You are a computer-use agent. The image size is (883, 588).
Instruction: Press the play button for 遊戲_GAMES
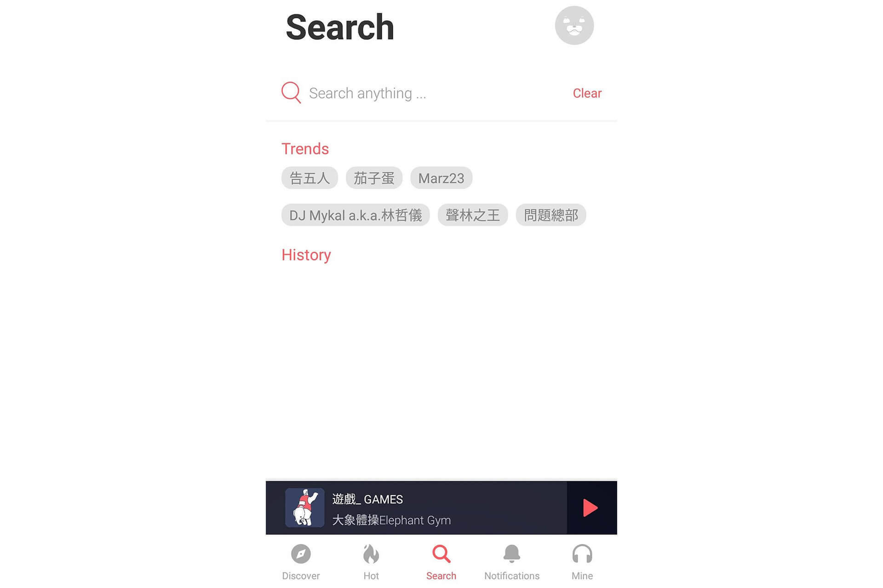coord(590,507)
